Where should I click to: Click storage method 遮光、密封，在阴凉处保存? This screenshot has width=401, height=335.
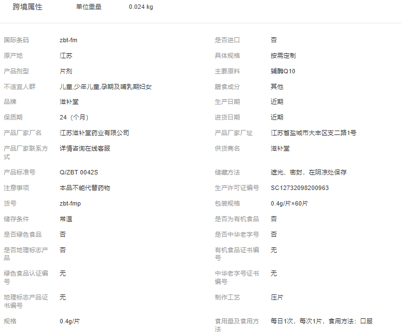coord(309,172)
